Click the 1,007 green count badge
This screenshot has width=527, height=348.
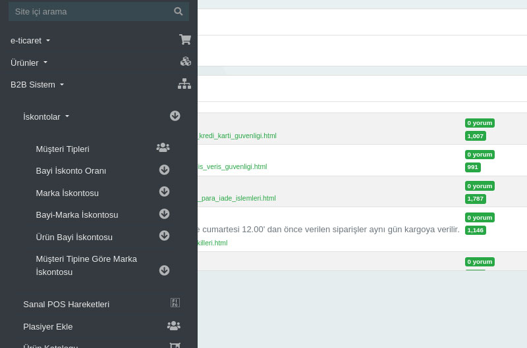475,136
